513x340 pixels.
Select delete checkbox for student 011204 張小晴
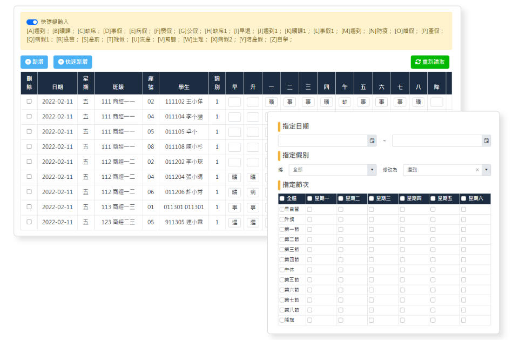pos(29,177)
